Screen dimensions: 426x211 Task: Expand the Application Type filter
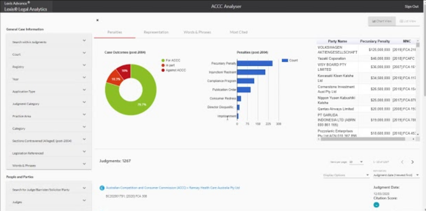point(49,91)
